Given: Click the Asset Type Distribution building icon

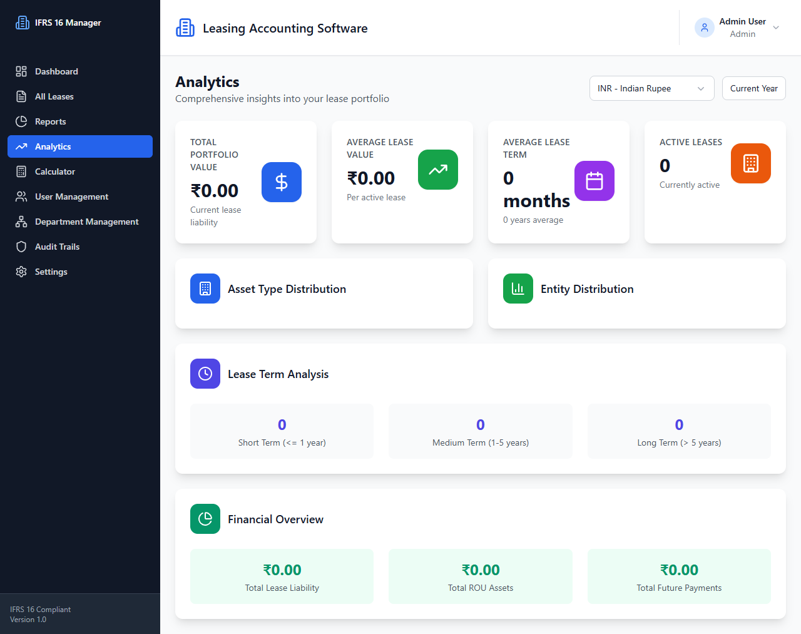Looking at the screenshot, I should tap(205, 289).
